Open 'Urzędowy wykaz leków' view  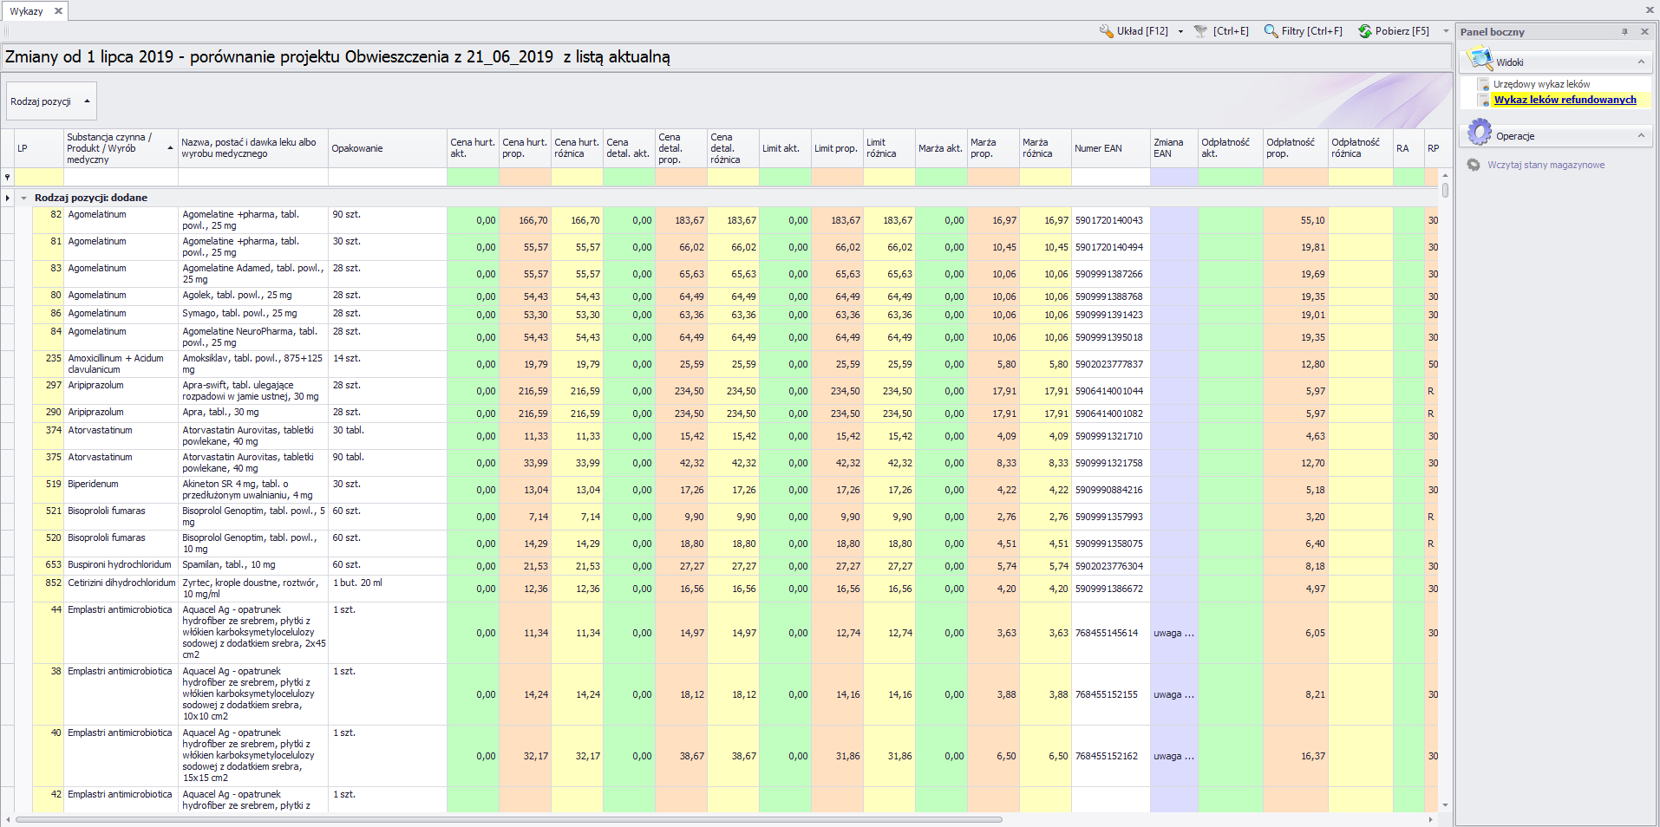pyautogui.click(x=1541, y=84)
